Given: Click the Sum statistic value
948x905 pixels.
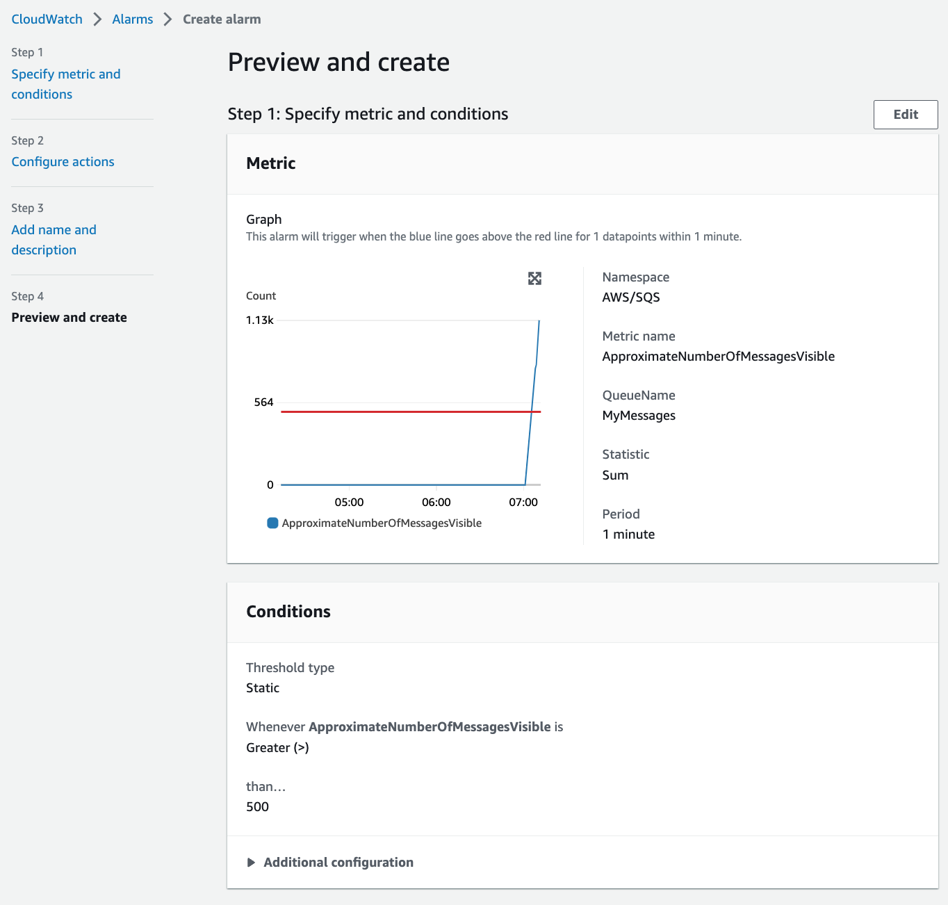Looking at the screenshot, I should pos(615,475).
